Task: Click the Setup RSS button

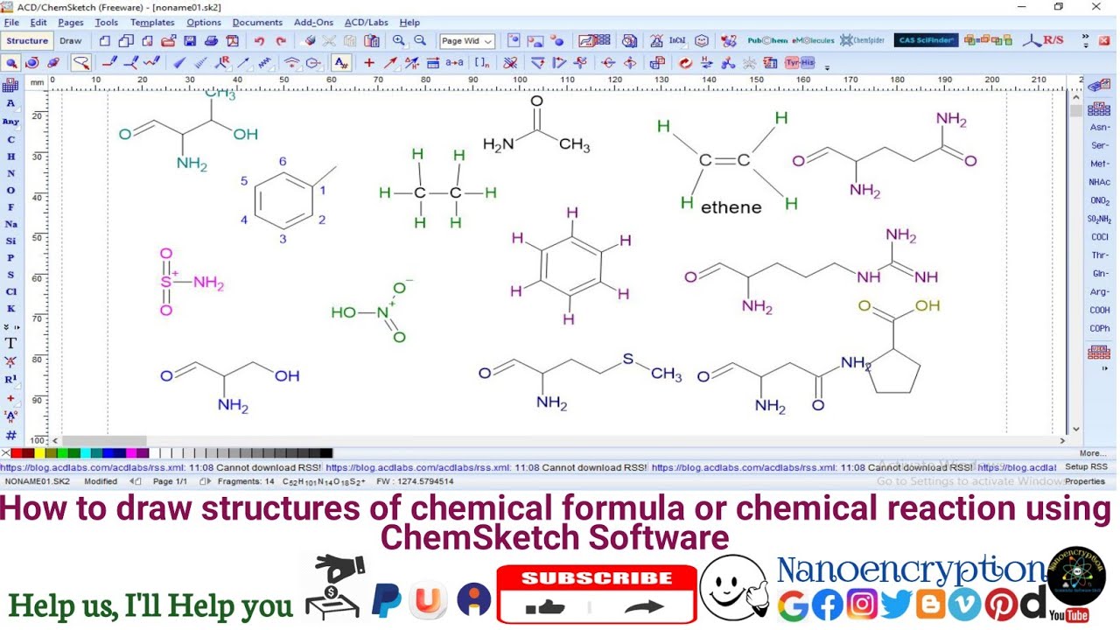Action: click(x=1086, y=467)
